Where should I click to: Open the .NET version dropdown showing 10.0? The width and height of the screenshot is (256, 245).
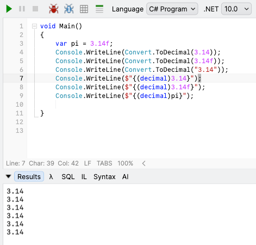click(x=236, y=9)
